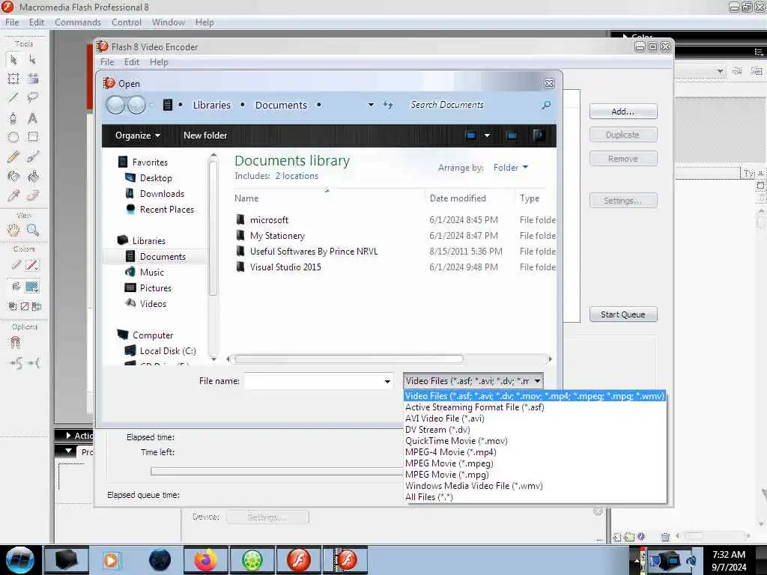Click the refresh button beside address bar

388,105
